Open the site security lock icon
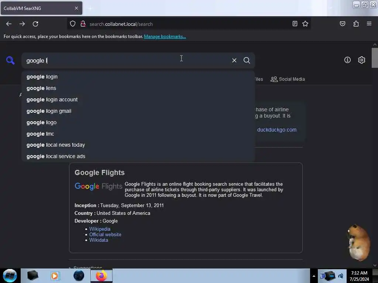 coord(83,24)
